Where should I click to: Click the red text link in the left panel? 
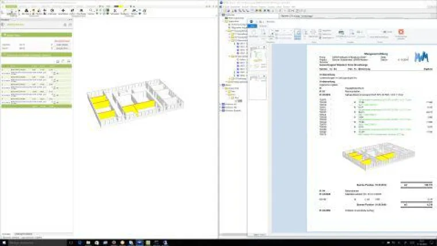[62, 40]
